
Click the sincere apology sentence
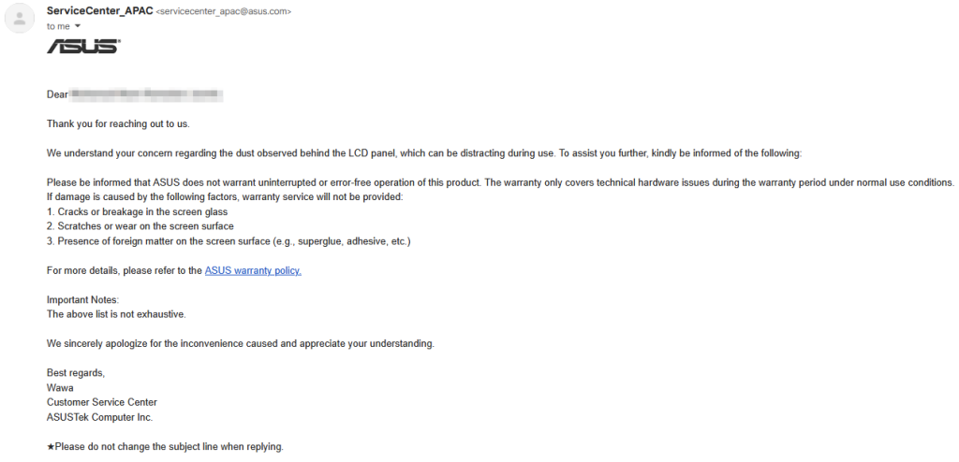(x=240, y=343)
